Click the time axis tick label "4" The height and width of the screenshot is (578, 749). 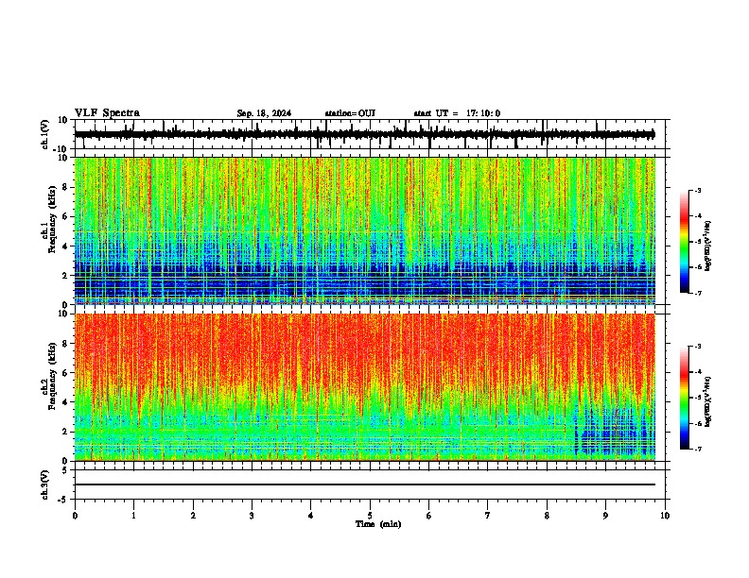[311, 516]
